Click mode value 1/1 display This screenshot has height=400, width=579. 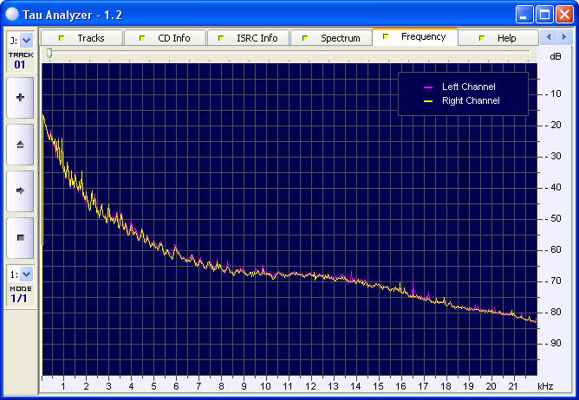(19, 298)
